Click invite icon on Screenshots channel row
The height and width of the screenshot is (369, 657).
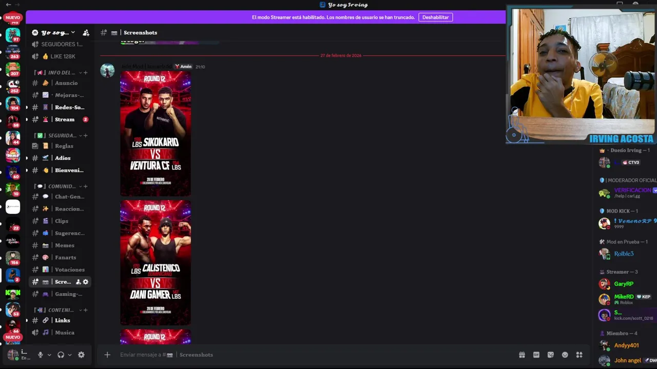[x=79, y=282]
